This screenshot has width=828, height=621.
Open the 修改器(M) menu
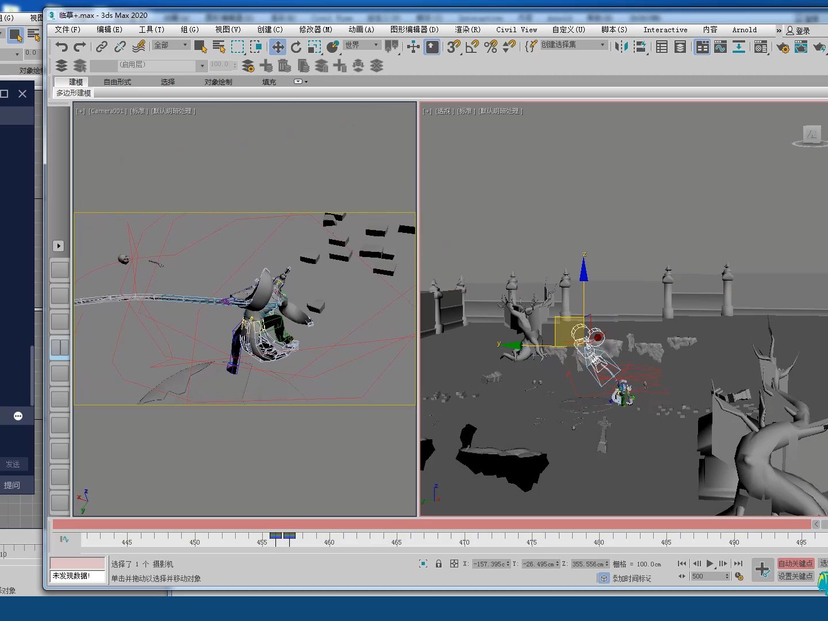tap(315, 29)
